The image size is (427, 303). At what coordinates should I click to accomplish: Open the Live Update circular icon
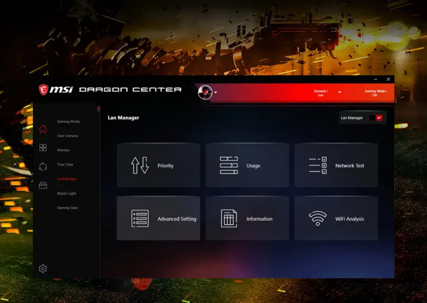pos(43,166)
